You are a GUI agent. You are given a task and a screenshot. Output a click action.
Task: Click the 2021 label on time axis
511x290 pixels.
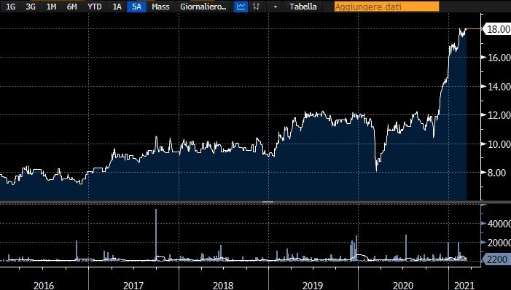[x=464, y=286]
